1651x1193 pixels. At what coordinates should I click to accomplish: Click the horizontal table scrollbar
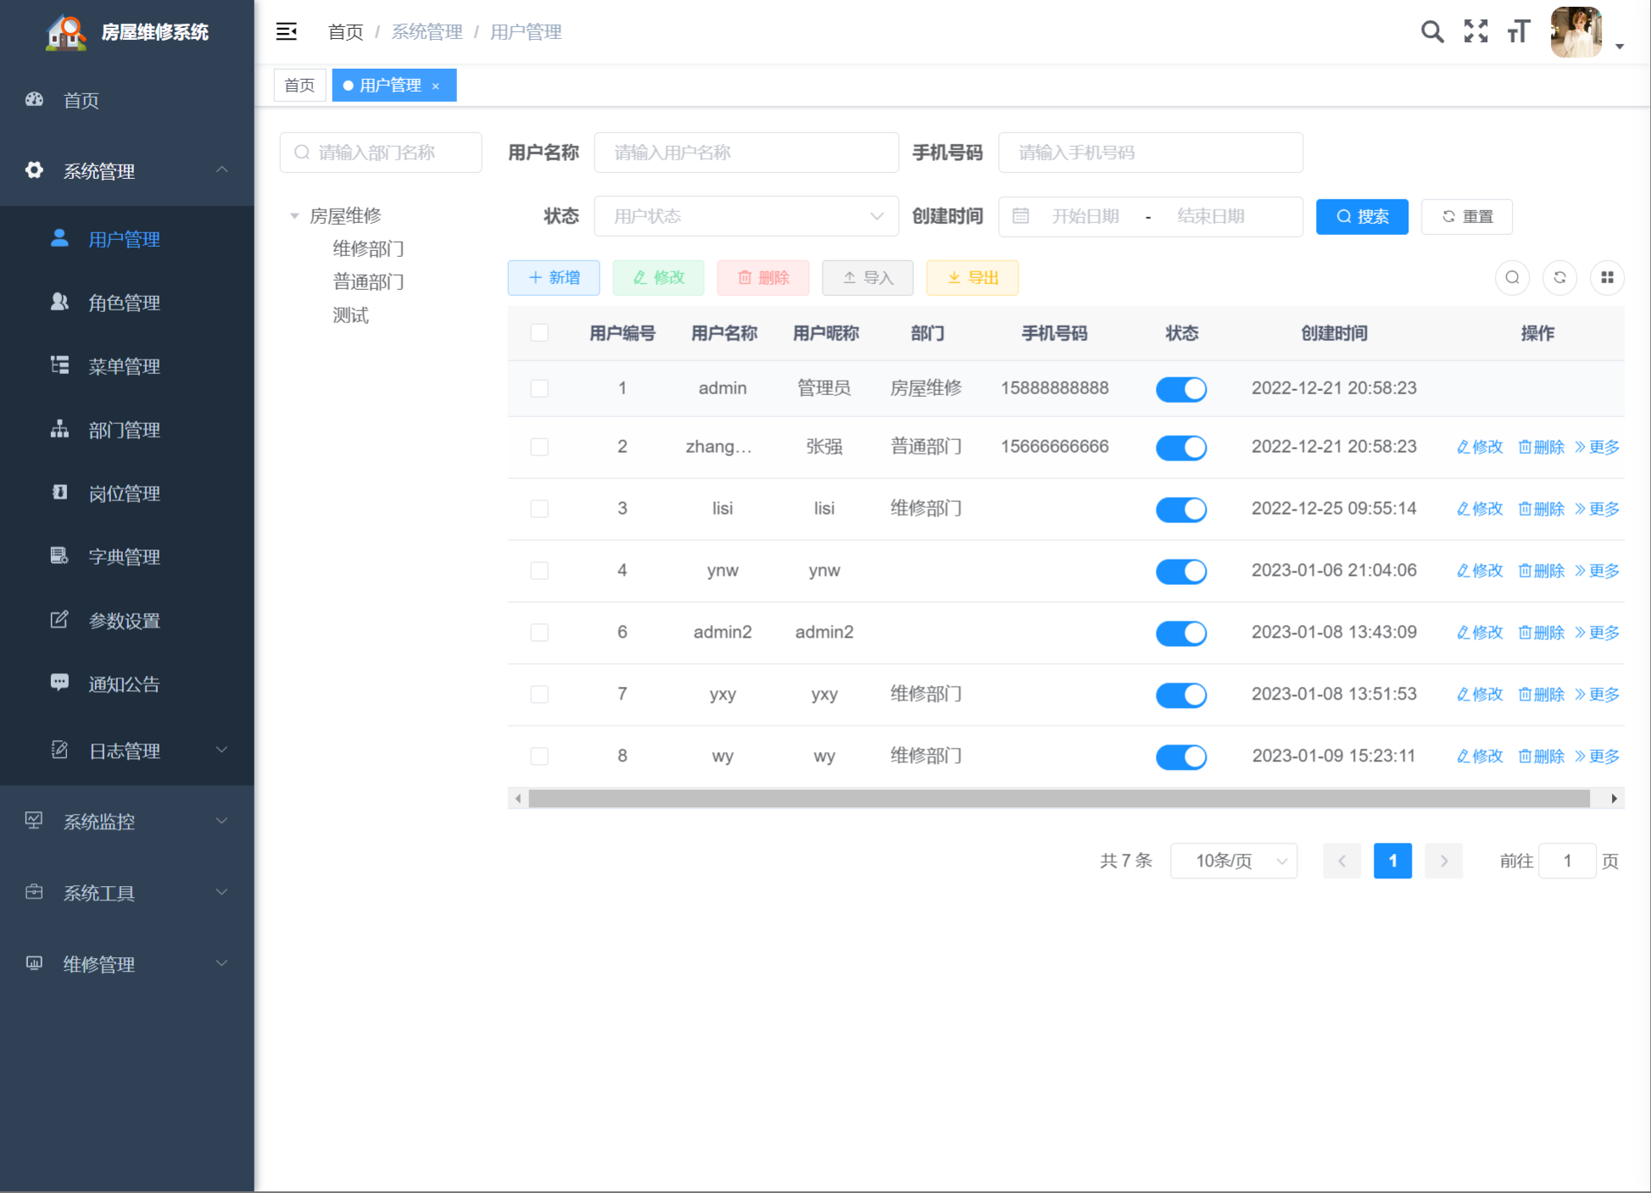[x=1058, y=799]
